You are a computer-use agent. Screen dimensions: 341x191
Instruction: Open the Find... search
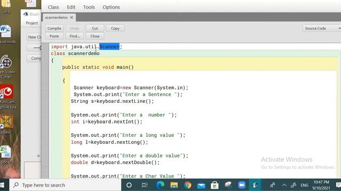tap(75, 36)
